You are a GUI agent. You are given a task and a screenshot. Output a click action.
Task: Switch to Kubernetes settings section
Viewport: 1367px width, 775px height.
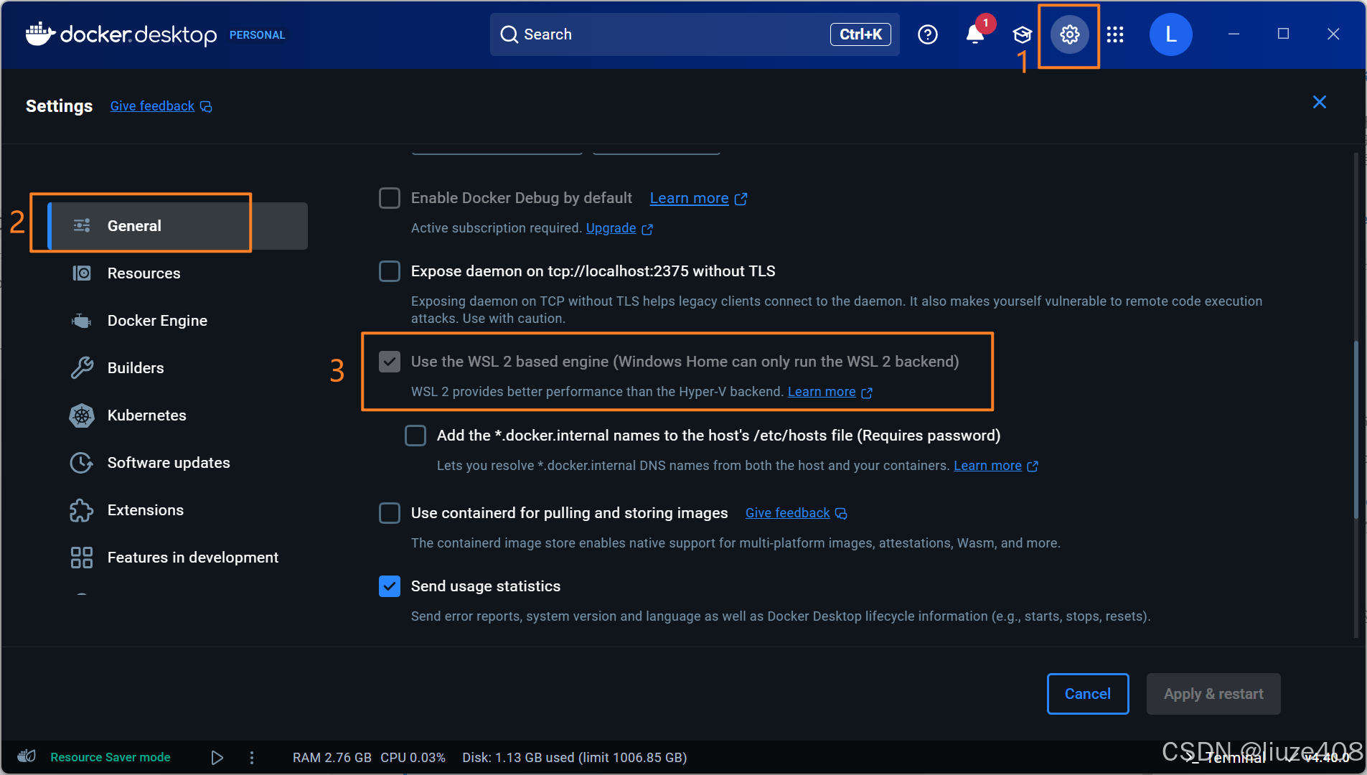pos(177,415)
